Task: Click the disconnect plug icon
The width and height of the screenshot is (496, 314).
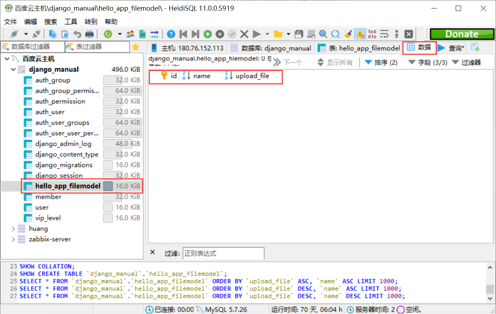Action: click(x=36, y=34)
